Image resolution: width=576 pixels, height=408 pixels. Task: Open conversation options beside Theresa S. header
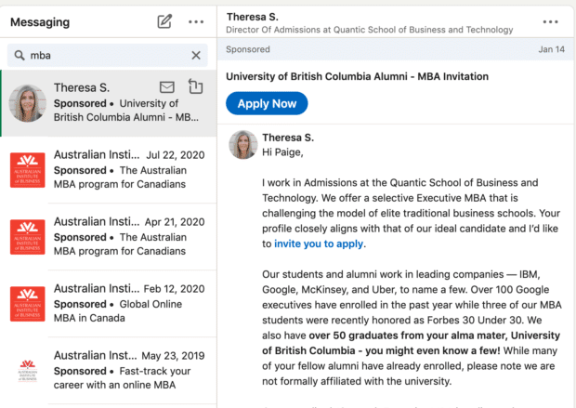(x=550, y=22)
